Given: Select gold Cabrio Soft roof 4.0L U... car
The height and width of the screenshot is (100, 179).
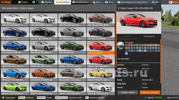Looking at the screenshot, I should click(x=15, y=61).
